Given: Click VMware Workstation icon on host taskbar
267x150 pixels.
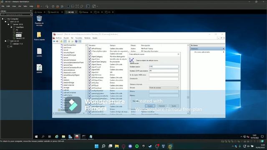Looking at the screenshot, I should click(170, 146).
